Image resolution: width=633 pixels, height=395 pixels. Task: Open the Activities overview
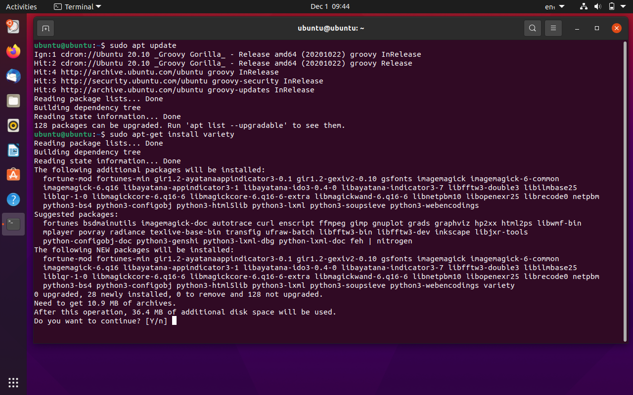coord(21,6)
